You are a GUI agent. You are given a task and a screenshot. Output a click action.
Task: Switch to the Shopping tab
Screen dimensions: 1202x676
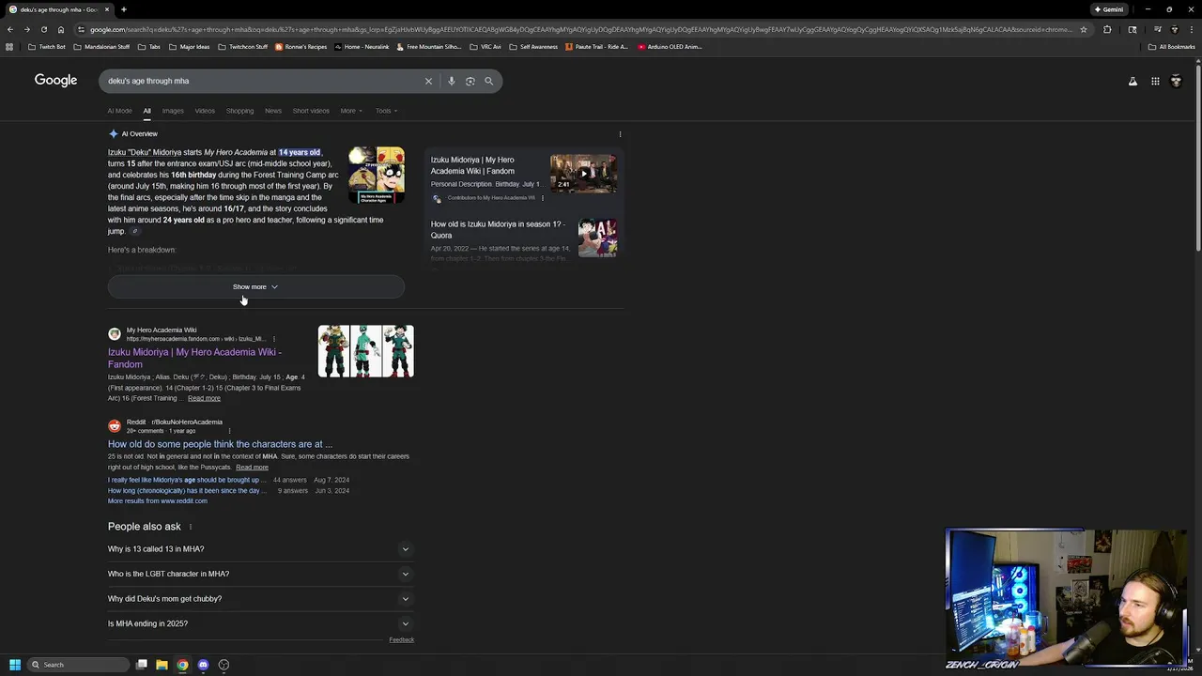click(239, 111)
